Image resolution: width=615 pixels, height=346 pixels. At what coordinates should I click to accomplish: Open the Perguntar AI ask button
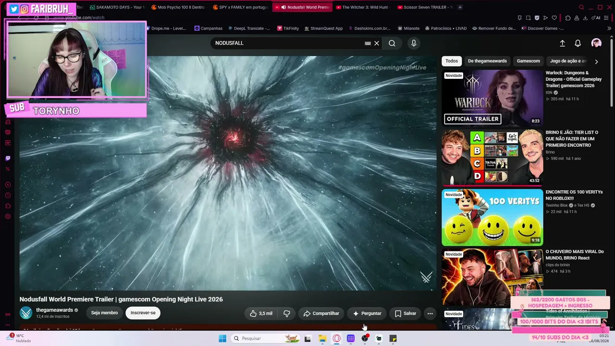pos(367,313)
